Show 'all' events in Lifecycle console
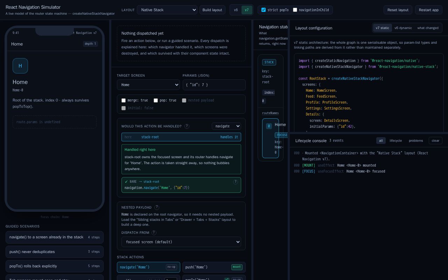This screenshot has height=280, width=448. pos(381,141)
